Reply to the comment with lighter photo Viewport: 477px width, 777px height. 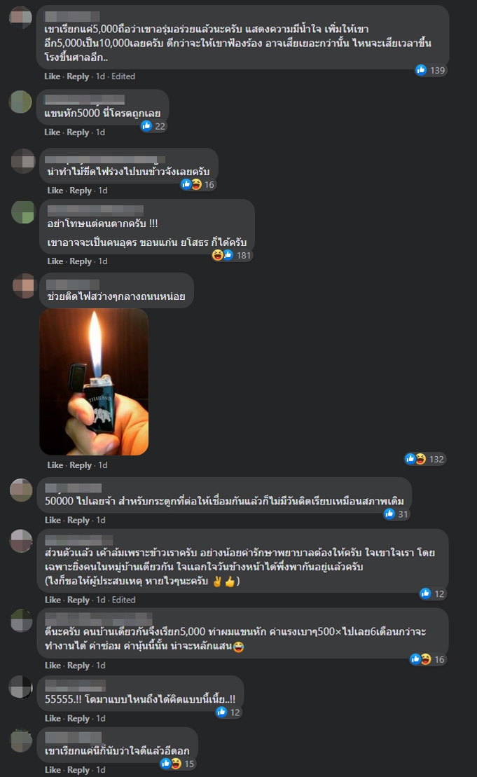point(81,465)
